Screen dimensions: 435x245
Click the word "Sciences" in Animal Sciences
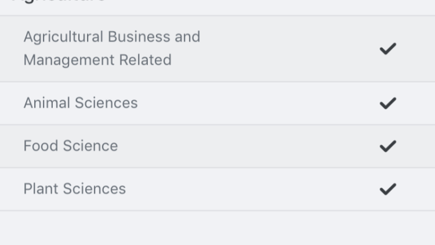pos(106,103)
